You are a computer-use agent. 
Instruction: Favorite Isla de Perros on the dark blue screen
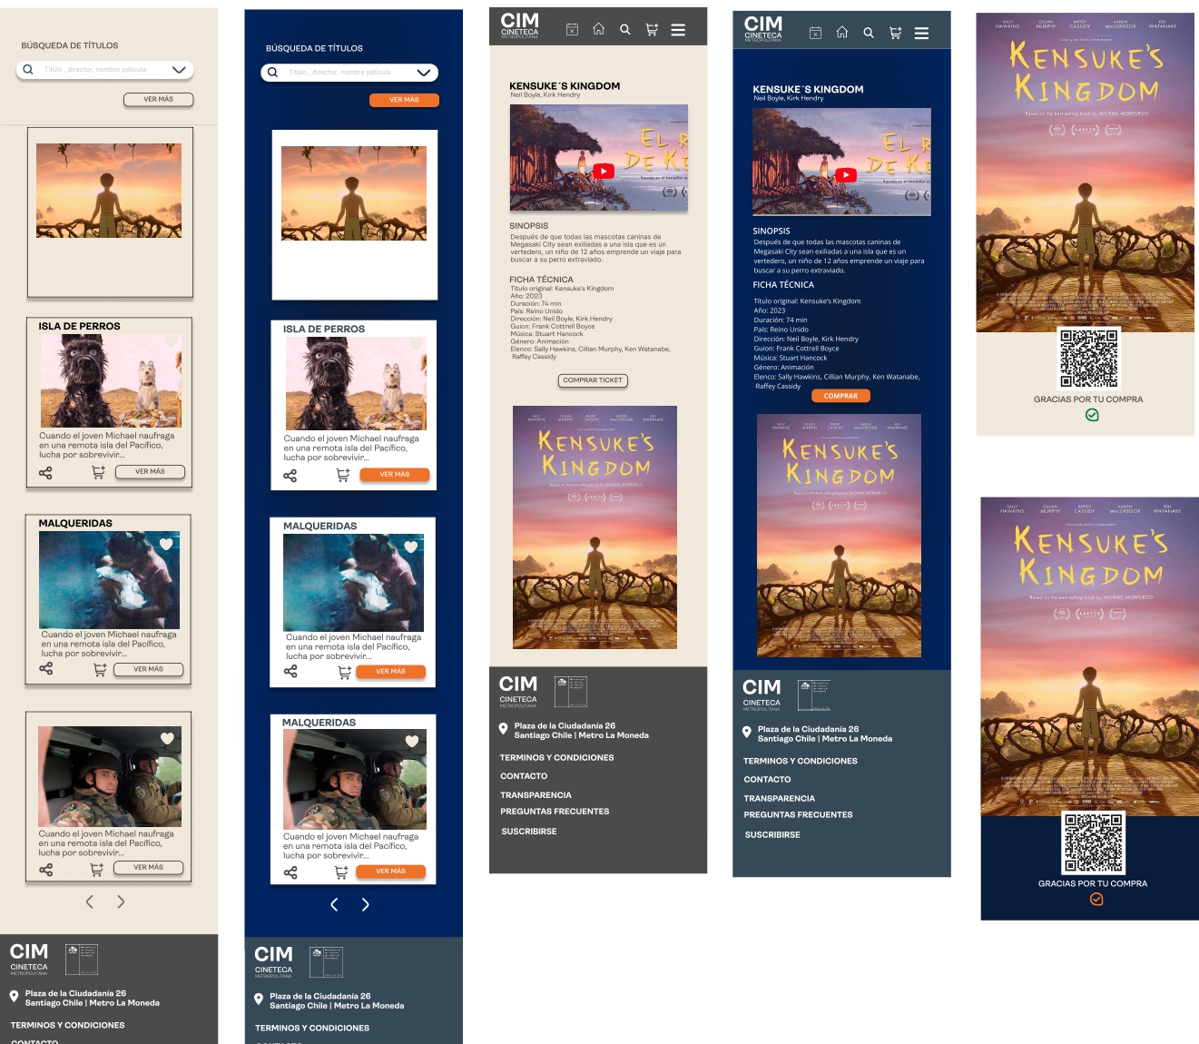(x=416, y=344)
